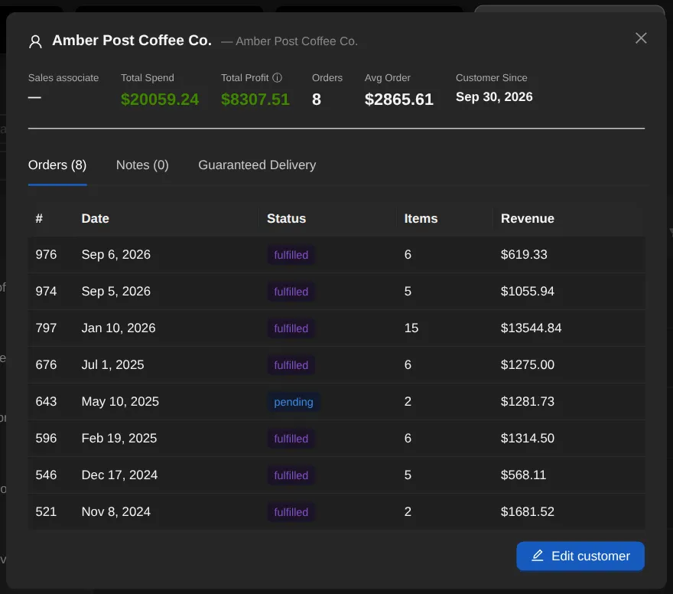The height and width of the screenshot is (594, 673).
Task: Click revenue value $1055.94
Action: pos(528,291)
